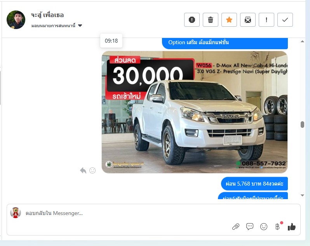310x246 pixels.
Task: Mark conversation done with checkmark button
Action: click(x=285, y=20)
